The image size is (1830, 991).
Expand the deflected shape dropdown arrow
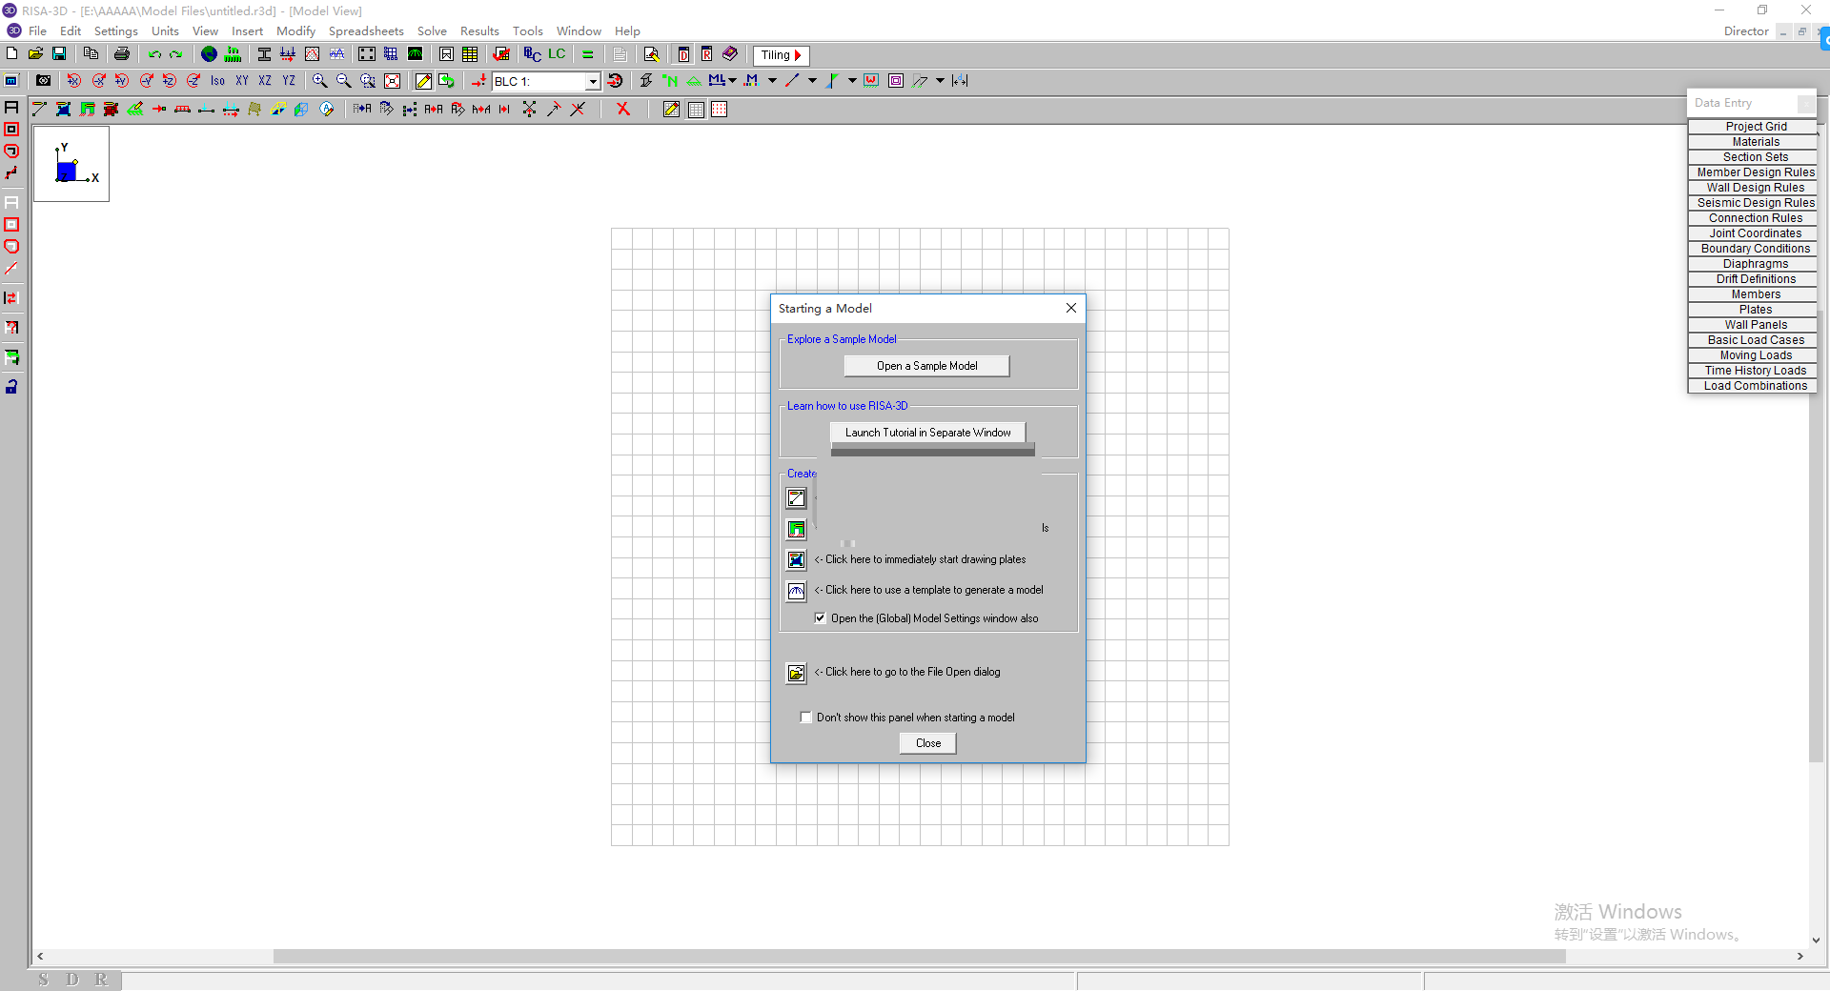[x=940, y=81]
